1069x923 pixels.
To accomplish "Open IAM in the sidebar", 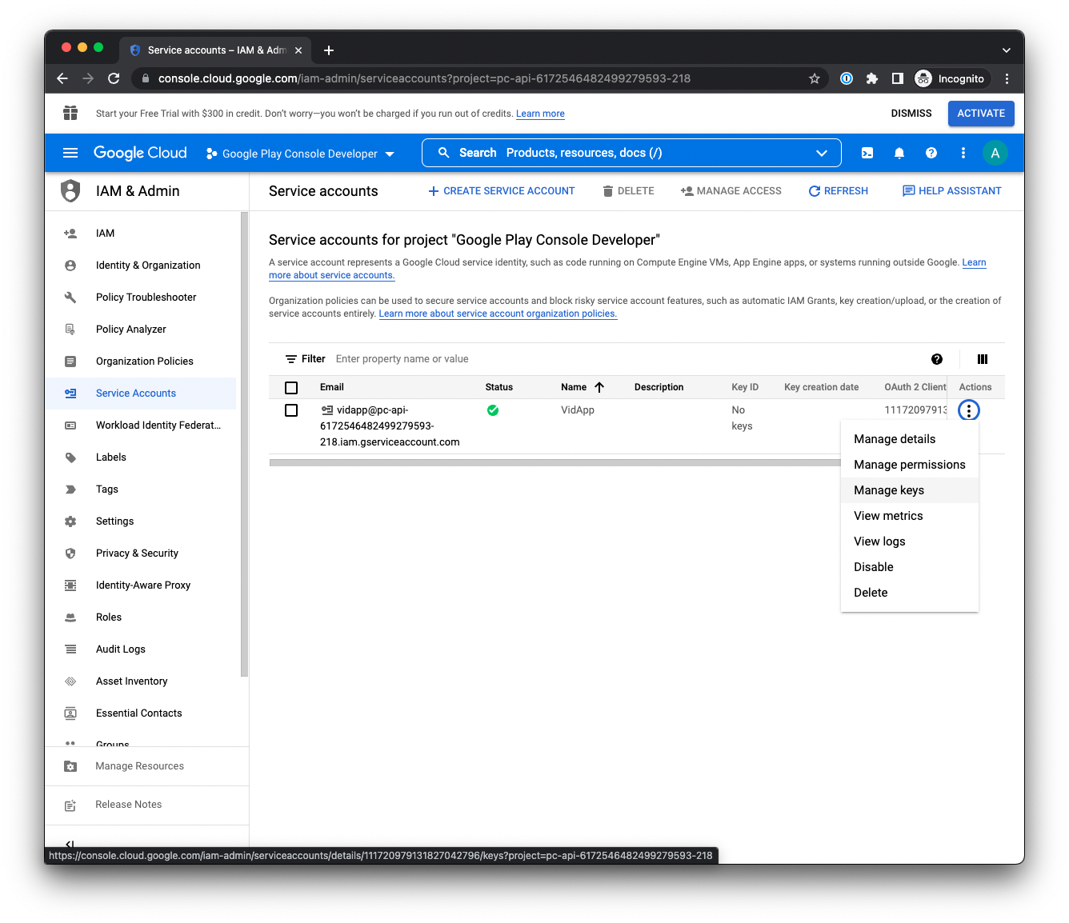I will [x=141, y=234].
